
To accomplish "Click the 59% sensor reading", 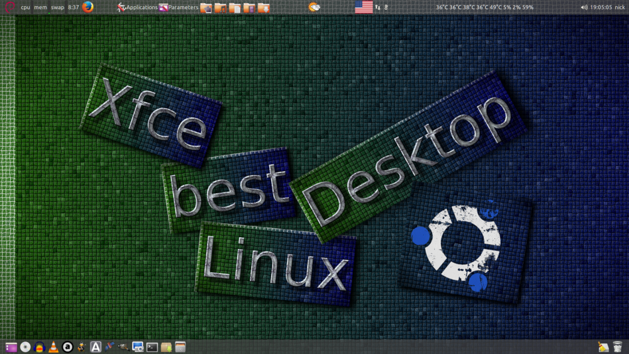I will click(528, 7).
